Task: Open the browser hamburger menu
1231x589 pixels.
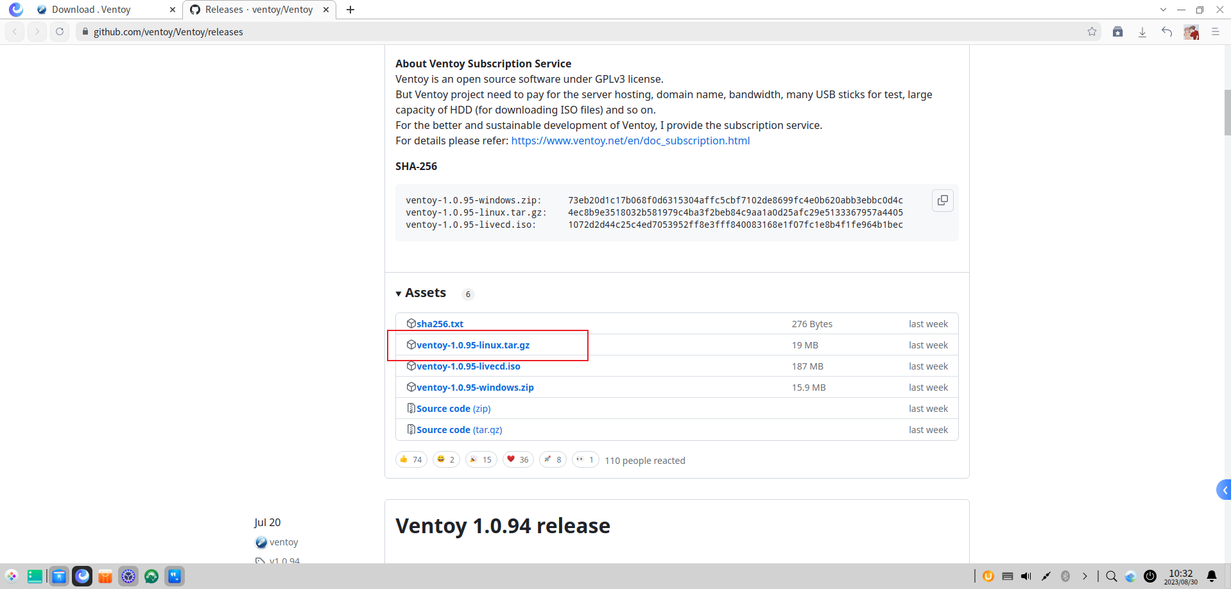Action: 1215,31
